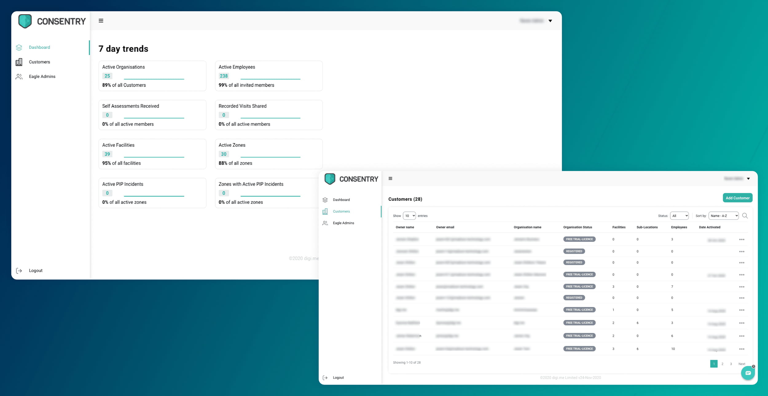The width and height of the screenshot is (768, 396).
Task: Open three-dot options menu for first customer row
Action: click(x=742, y=239)
